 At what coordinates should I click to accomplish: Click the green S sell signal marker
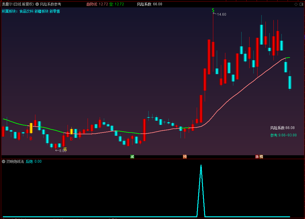point(213,10)
